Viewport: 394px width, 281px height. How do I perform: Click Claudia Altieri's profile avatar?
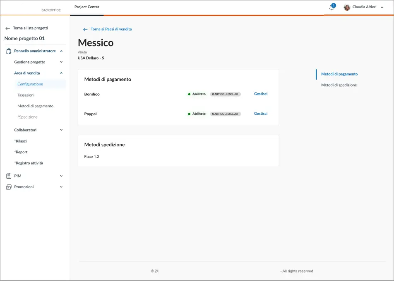[x=347, y=7]
